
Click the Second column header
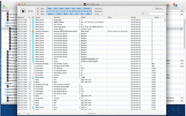pos(67,17)
